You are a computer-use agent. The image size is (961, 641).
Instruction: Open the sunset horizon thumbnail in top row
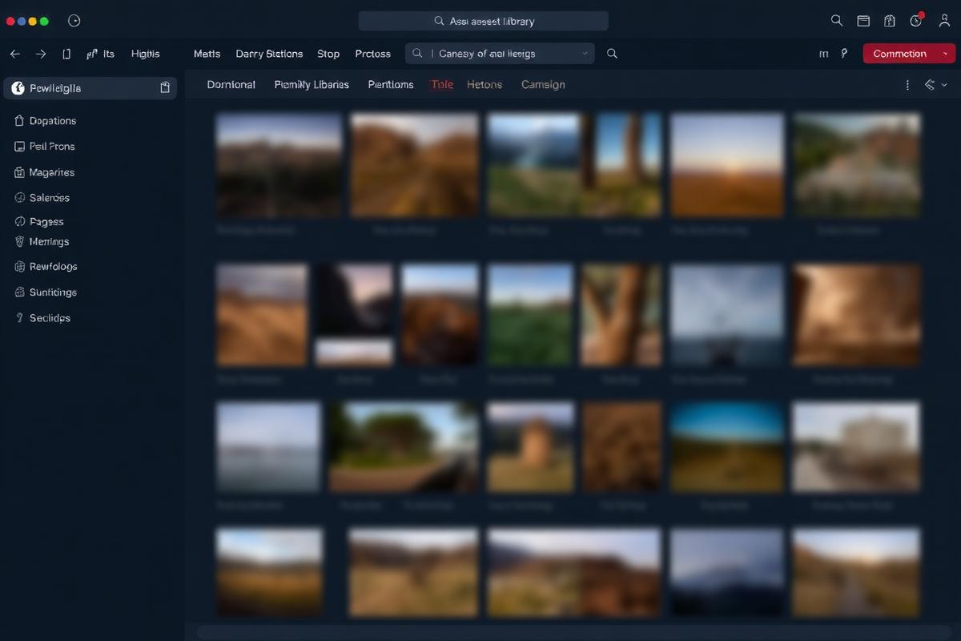point(727,165)
